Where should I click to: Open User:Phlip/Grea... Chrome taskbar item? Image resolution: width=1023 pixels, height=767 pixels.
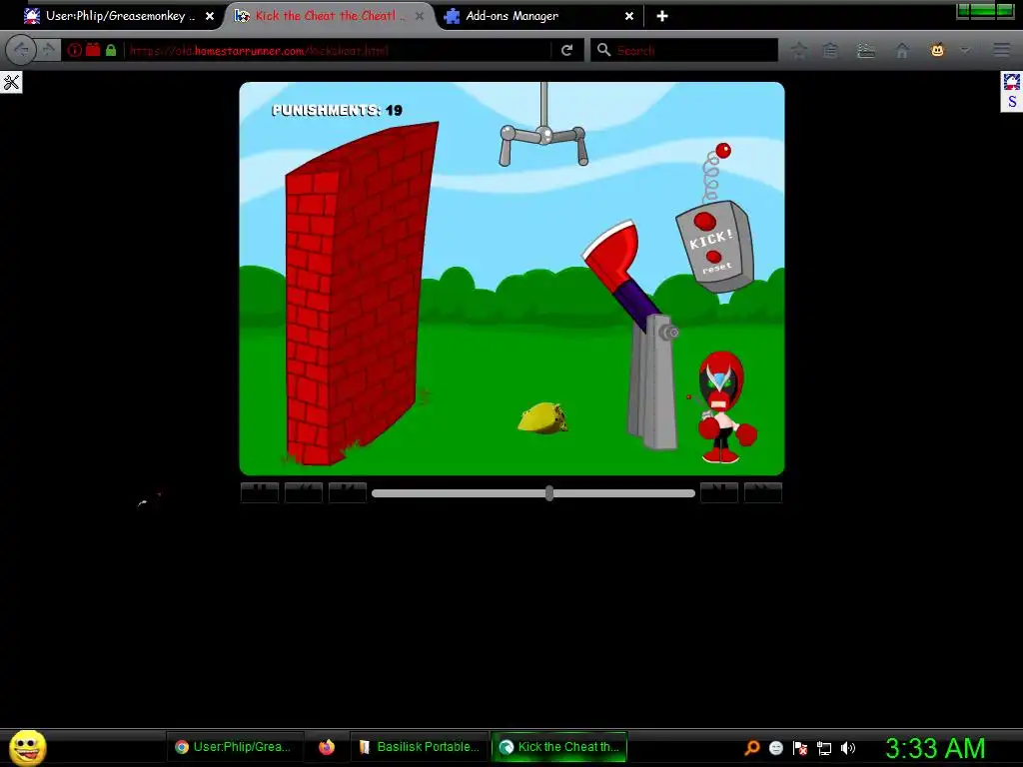(235, 747)
